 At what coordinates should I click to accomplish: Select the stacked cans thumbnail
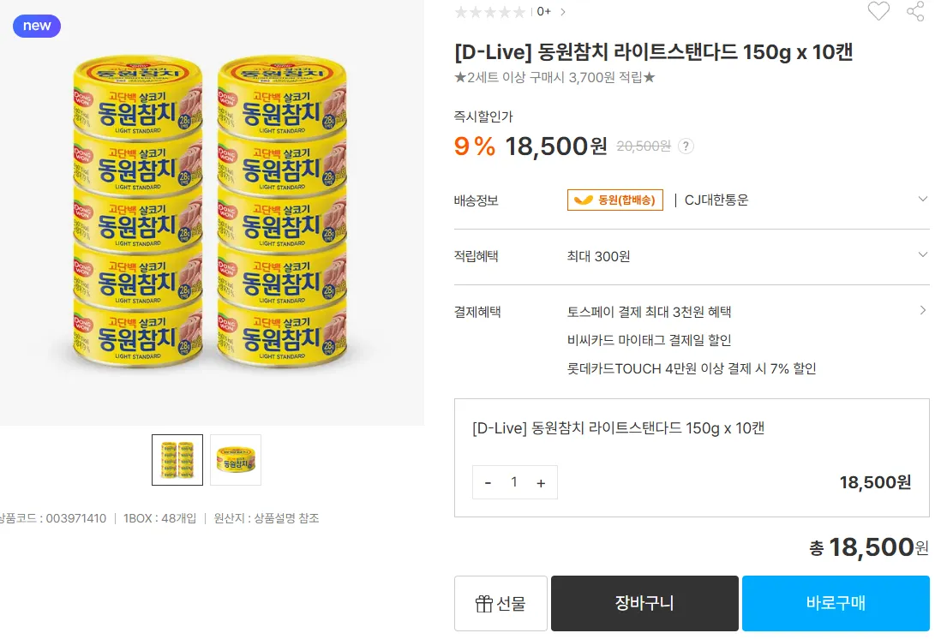(x=177, y=460)
